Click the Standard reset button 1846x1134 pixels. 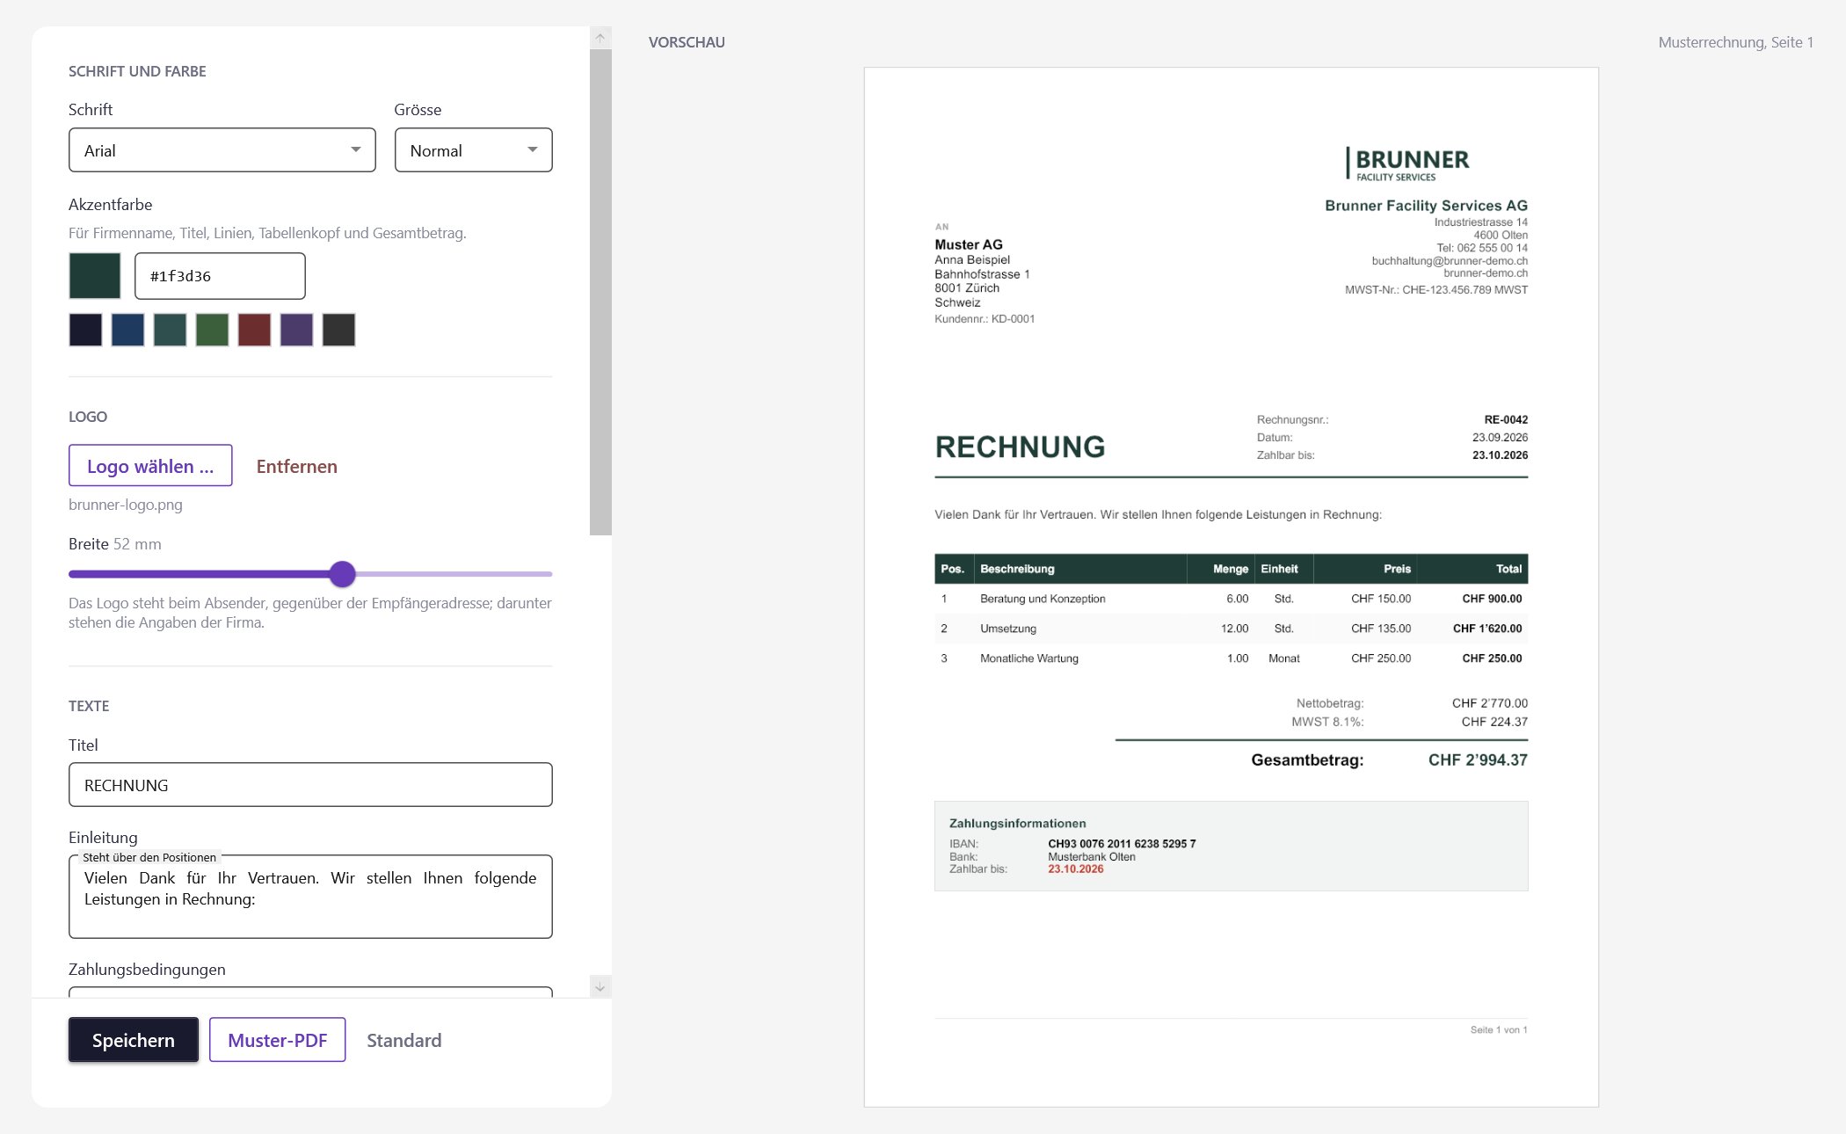pos(404,1040)
